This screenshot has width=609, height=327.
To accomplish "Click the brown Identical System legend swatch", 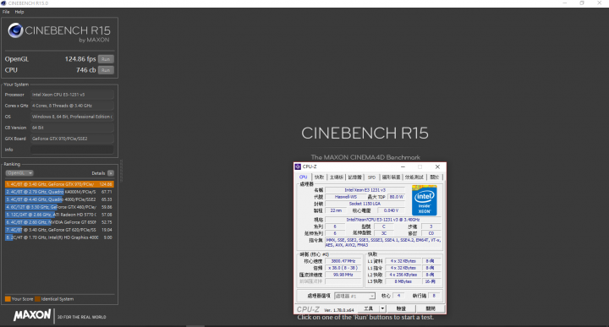I will pos(37,299).
